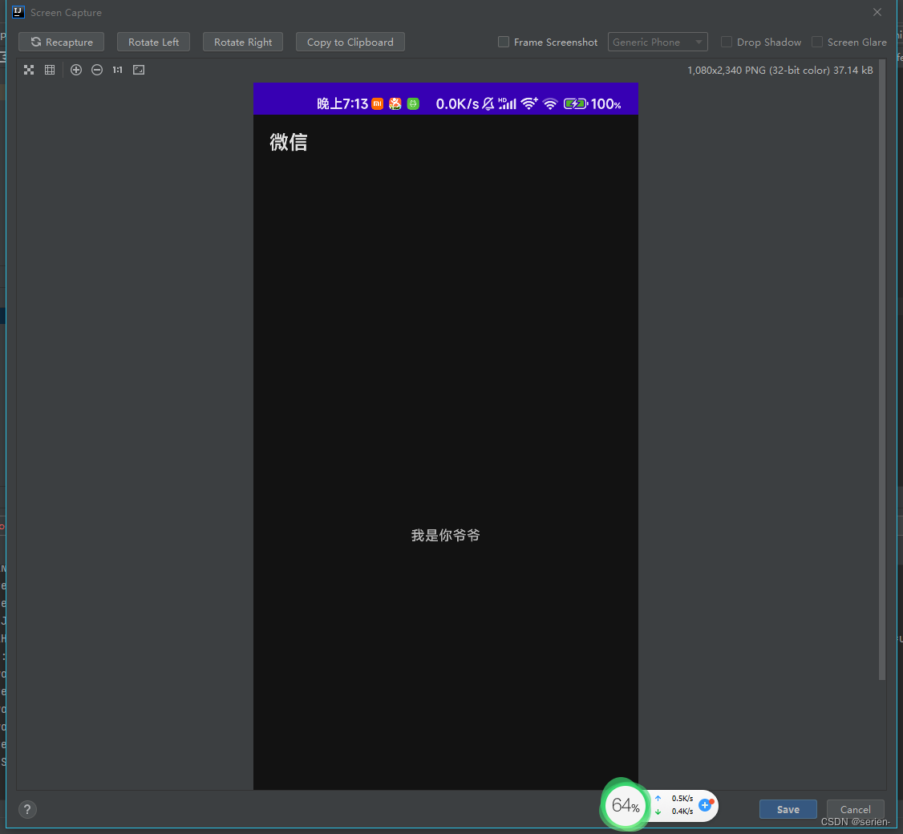Click the Recapture button

61,42
